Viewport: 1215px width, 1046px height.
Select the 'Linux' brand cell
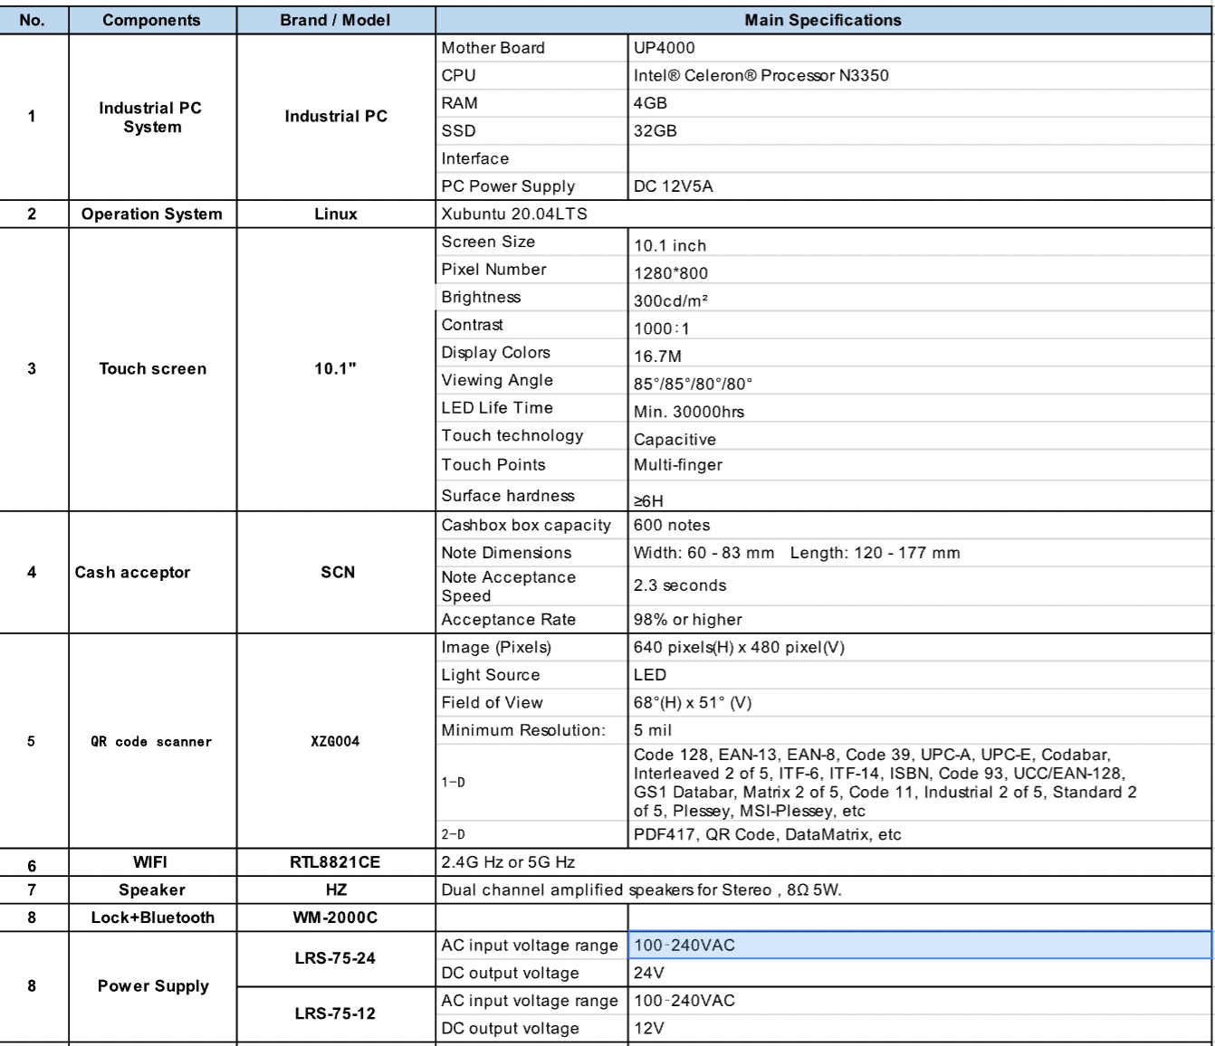click(336, 214)
